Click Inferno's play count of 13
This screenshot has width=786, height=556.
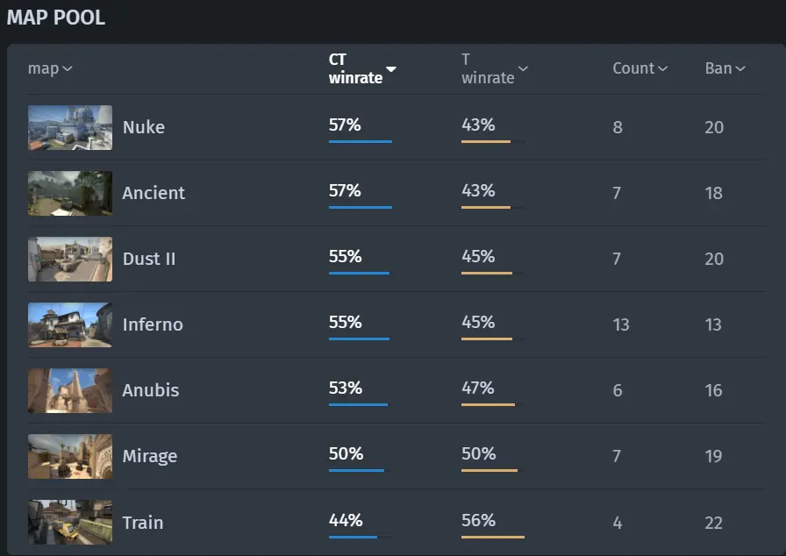click(x=621, y=324)
